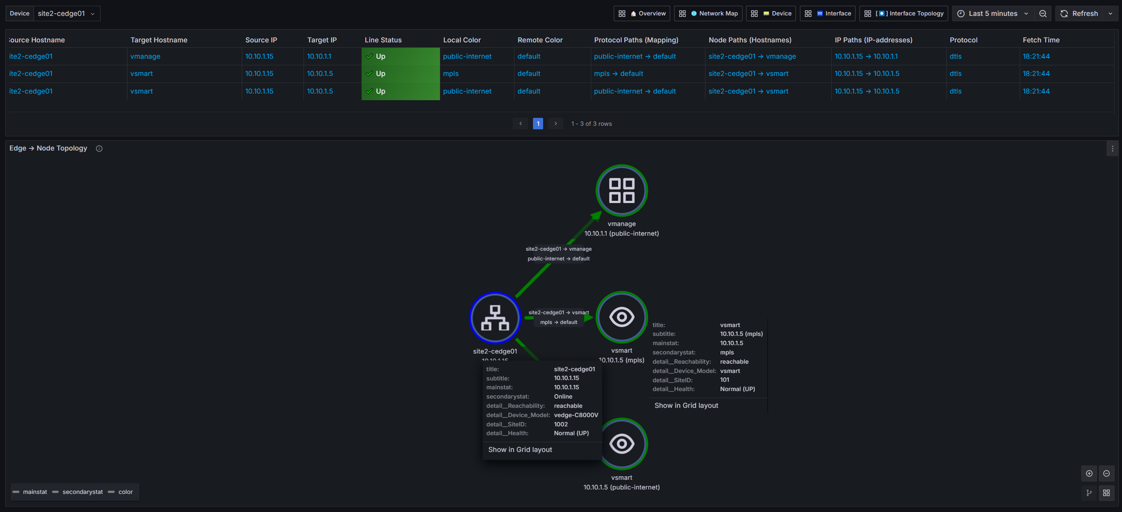Click the Refresh button
Viewport: 1122px width, 512px height.
click(x=1079, y=14)
